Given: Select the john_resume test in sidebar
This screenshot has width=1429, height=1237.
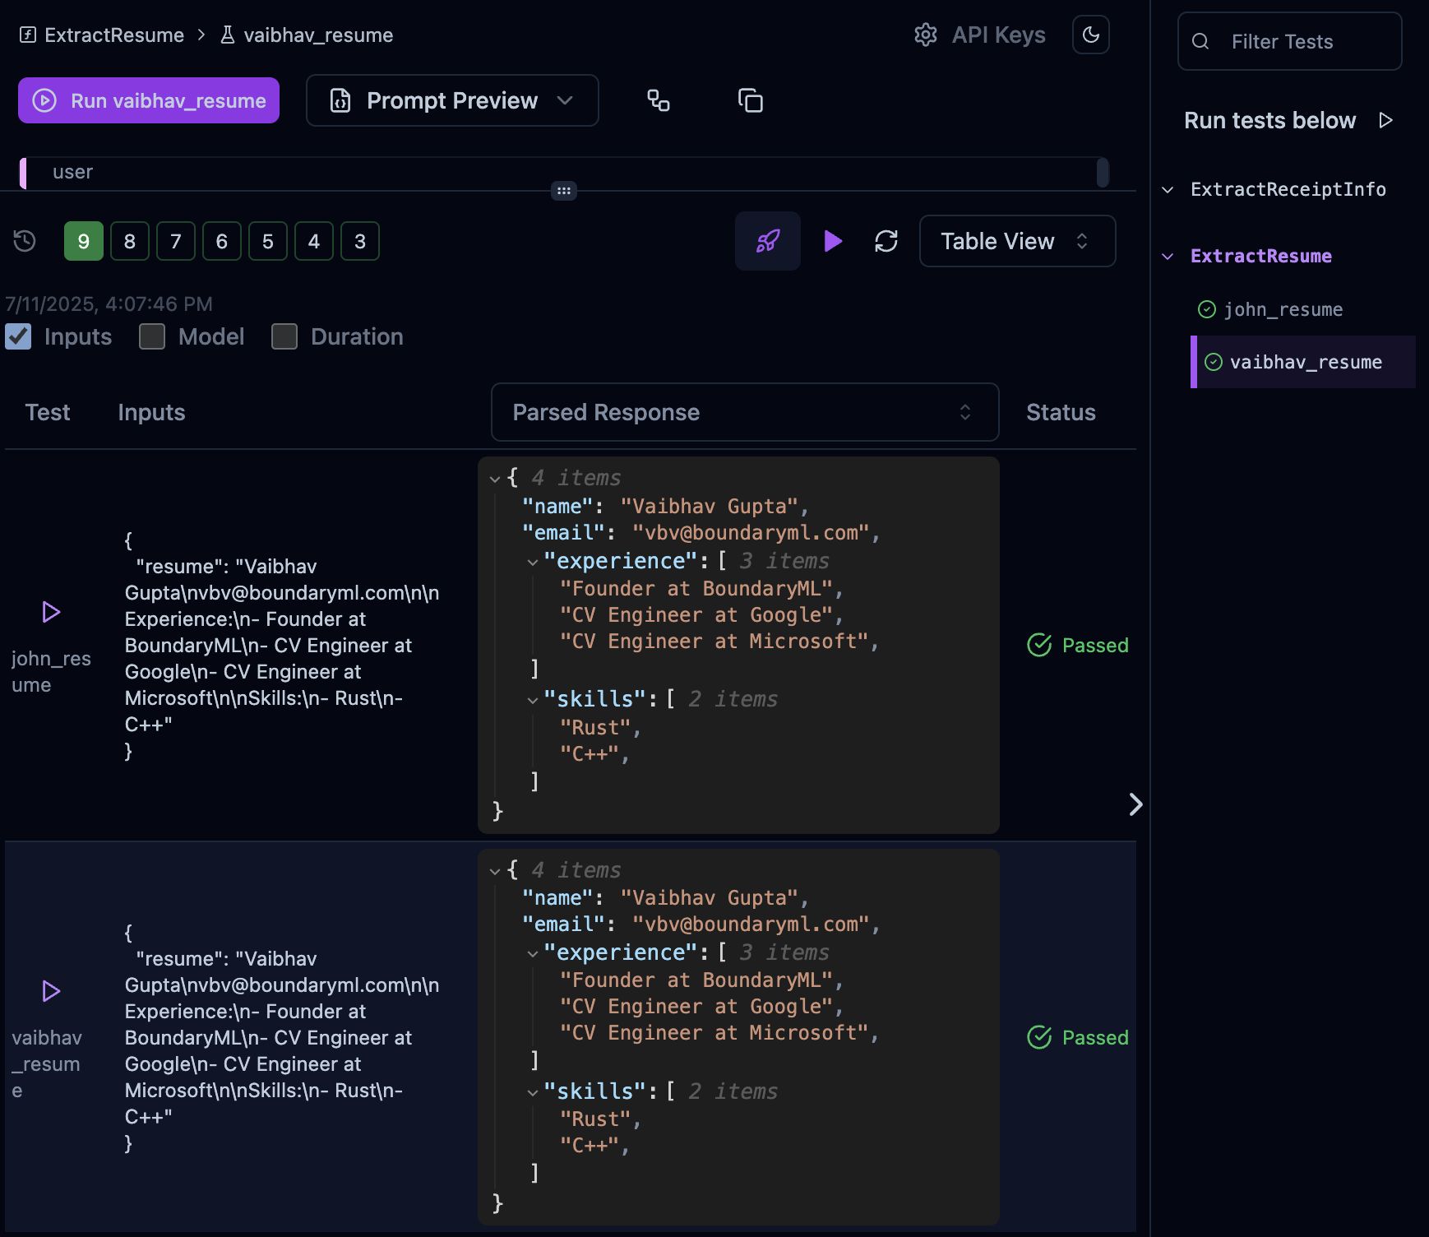Looking at the screenshot, I should tap(1283, 309).
